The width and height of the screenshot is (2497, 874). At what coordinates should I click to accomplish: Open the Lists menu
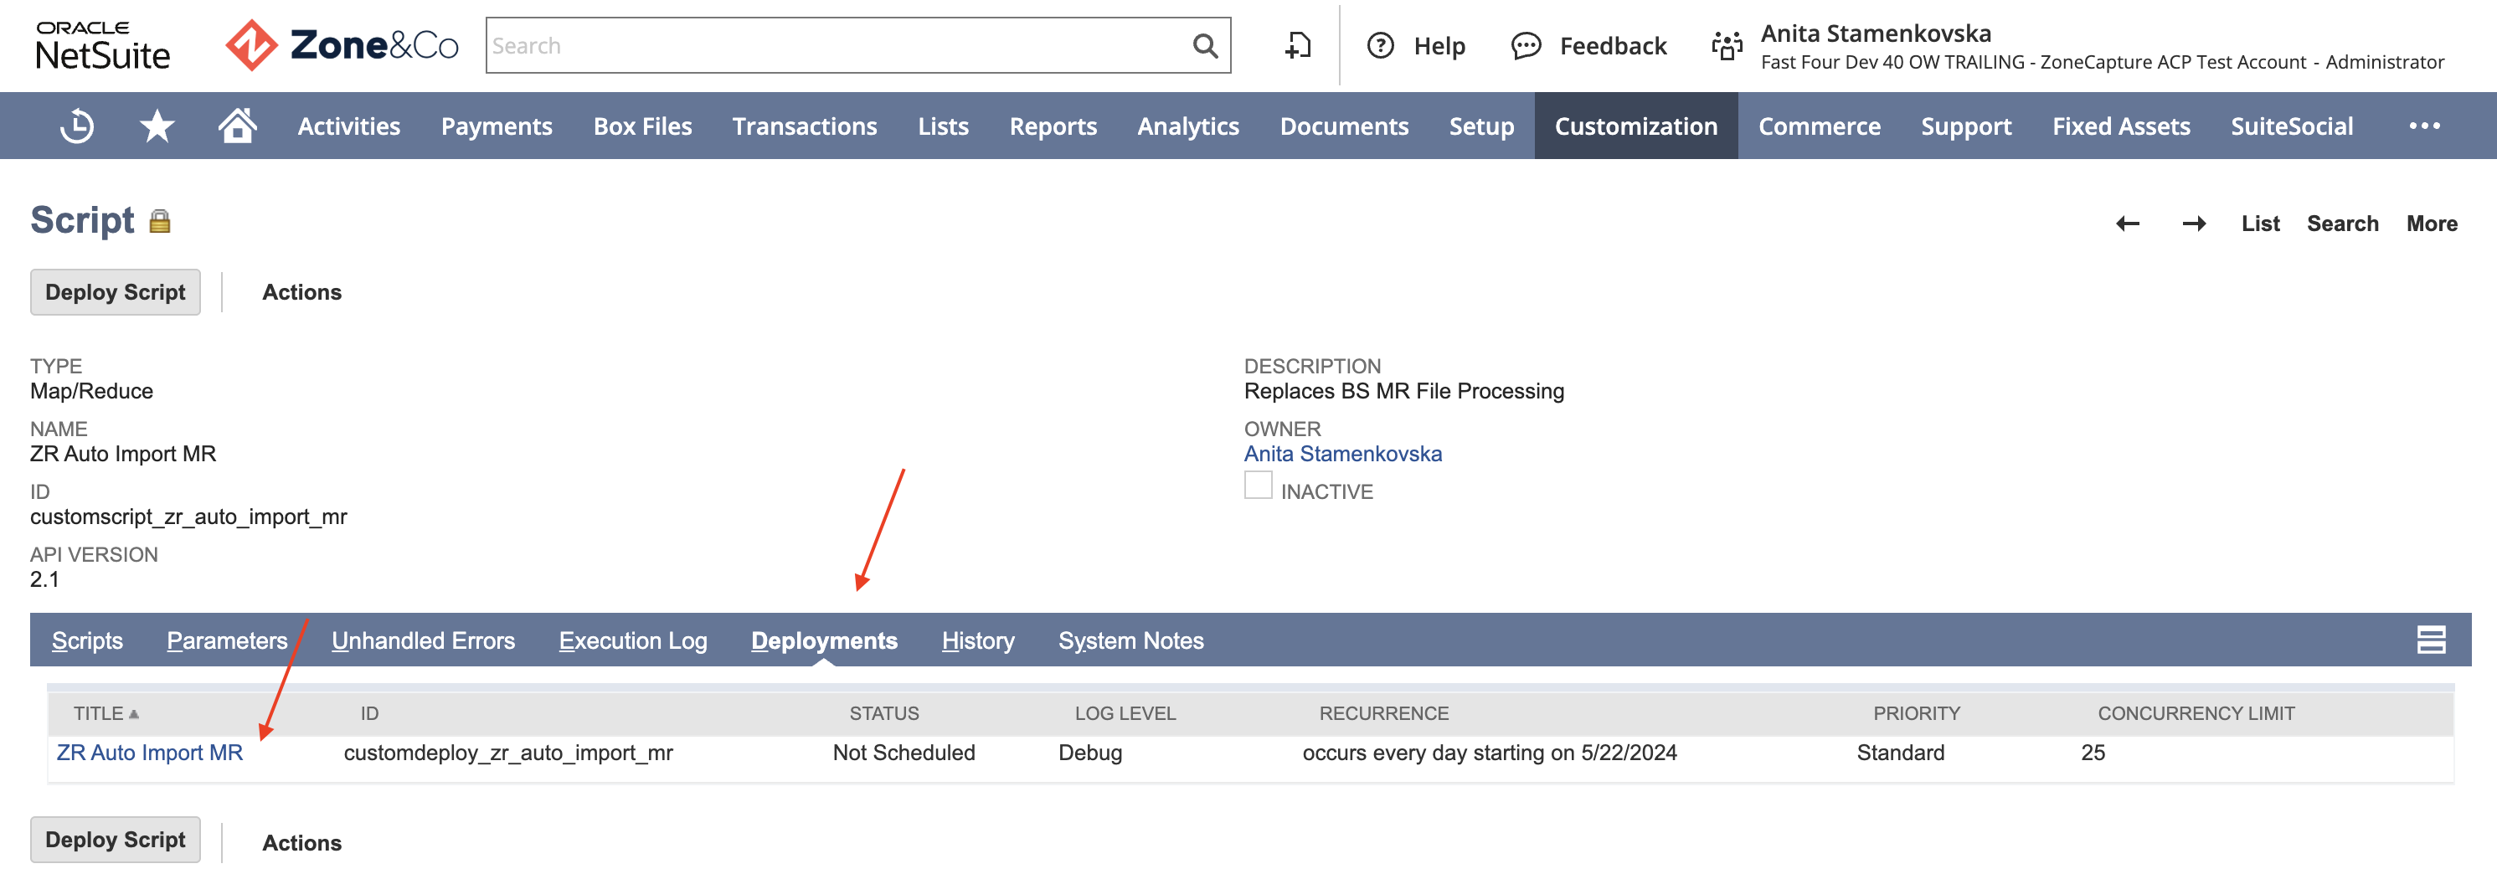pyautogui.click(x=943, y=126)
